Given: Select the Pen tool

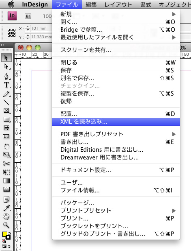Looking at the screenshot, I should [6, 76].
